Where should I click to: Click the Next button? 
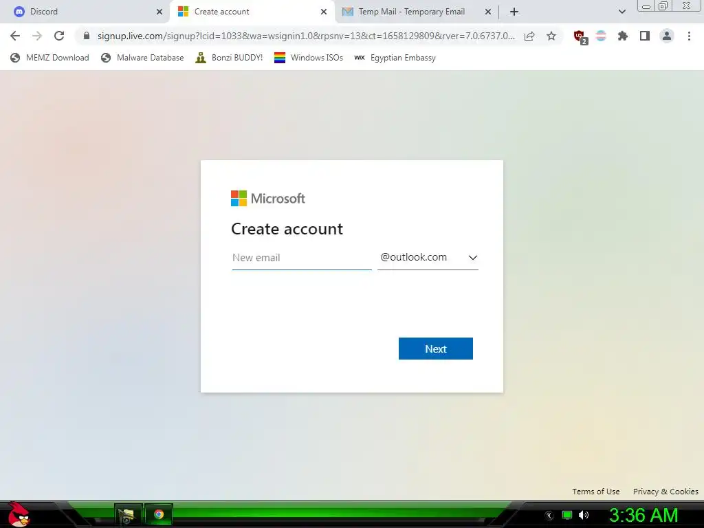tap(435, 349)
